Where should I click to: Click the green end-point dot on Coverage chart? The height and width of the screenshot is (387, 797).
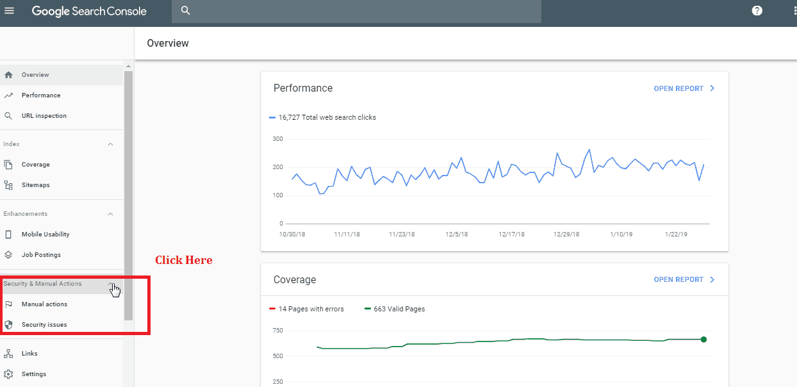point(703,340)
